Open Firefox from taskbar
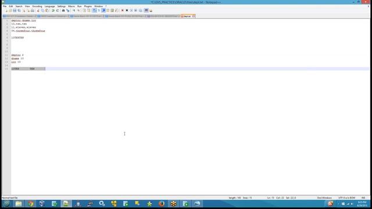 click(x=162, y=204)
